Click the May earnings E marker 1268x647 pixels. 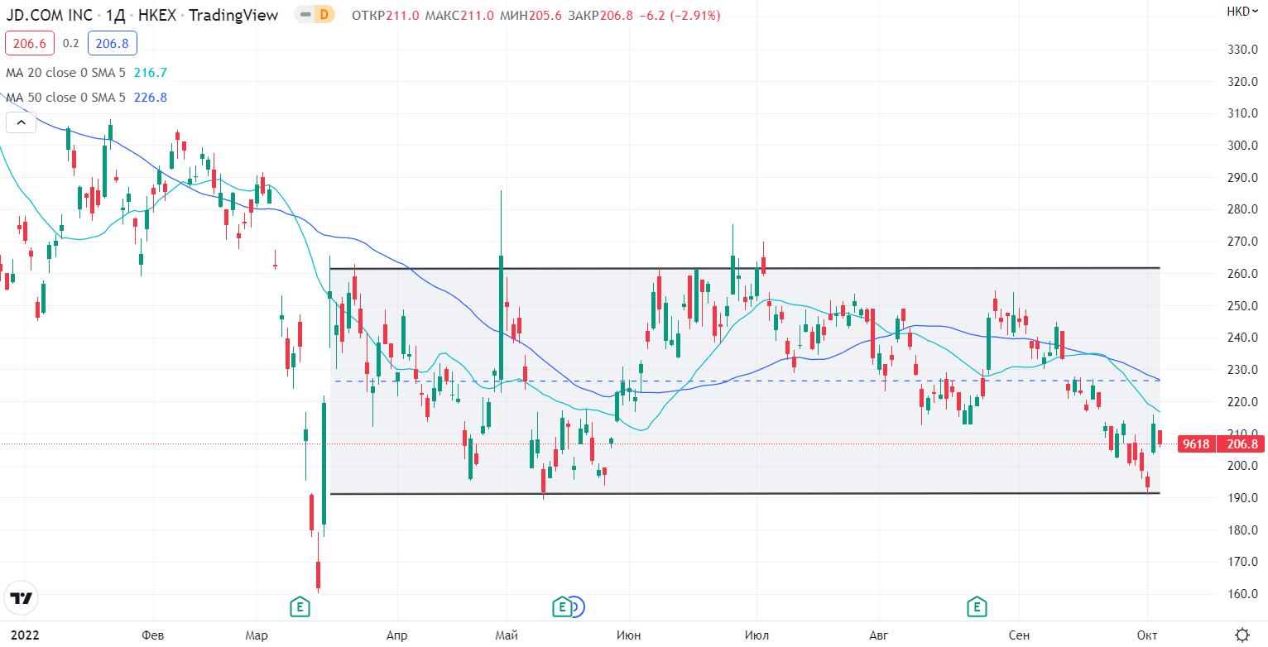562,608
